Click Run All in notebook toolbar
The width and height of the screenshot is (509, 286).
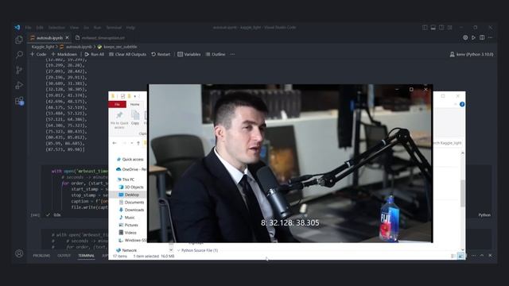(x=94, y=54)
